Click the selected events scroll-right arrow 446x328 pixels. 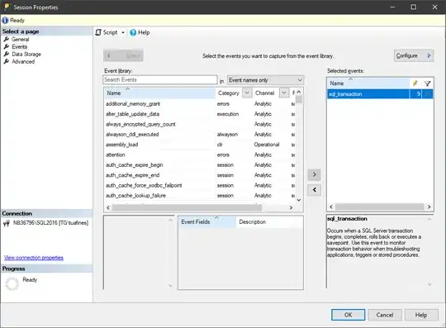click(429, 207)
